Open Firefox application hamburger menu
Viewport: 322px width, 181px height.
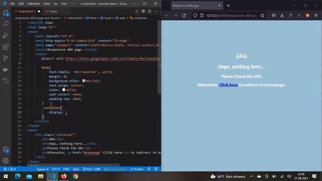(316, 16)
